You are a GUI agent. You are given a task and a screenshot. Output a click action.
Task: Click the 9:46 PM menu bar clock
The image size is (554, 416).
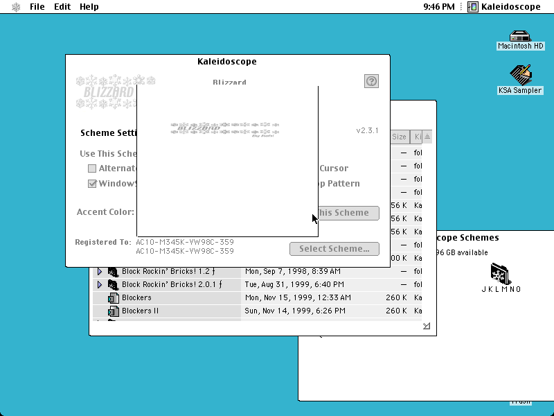click(439, 7)
